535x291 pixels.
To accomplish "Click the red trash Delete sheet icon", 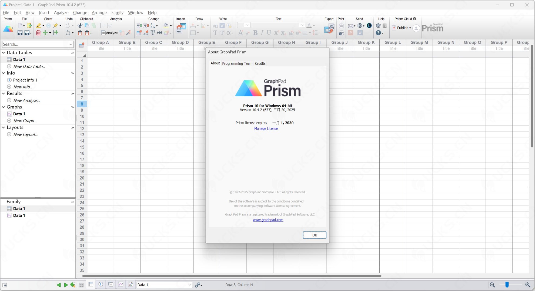I will pyautogui.click(x=38, y=33).
